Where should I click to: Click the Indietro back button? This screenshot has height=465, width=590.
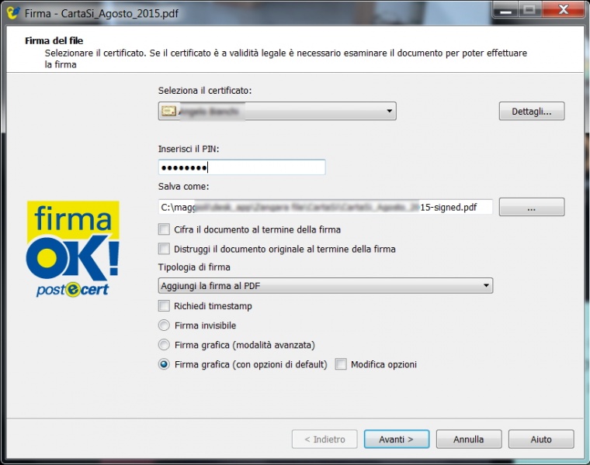click(324, 439)
